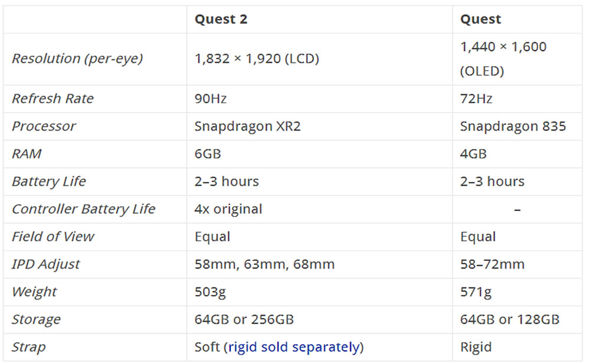Click the IPD Adjust row label
This screenshot has width=590, height=364.
(x=45, y=264)
